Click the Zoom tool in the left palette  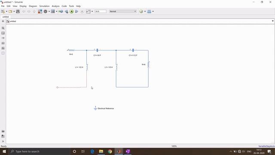pos(3,28)
